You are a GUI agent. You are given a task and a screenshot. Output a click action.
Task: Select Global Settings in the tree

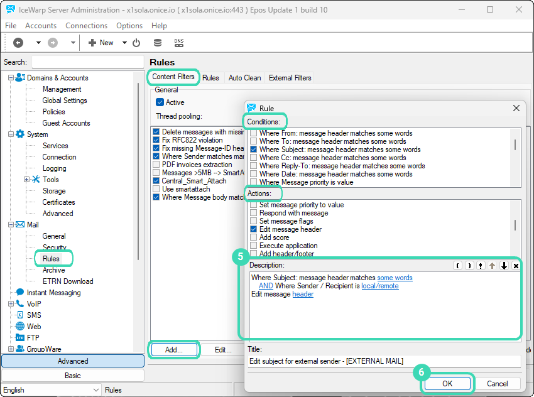pyautogui.click(x=65, y=101)
